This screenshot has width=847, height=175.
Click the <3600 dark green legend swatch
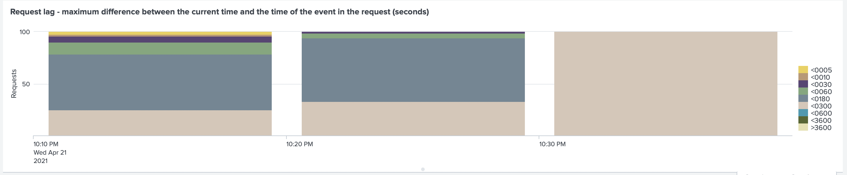tap(803, 120)
